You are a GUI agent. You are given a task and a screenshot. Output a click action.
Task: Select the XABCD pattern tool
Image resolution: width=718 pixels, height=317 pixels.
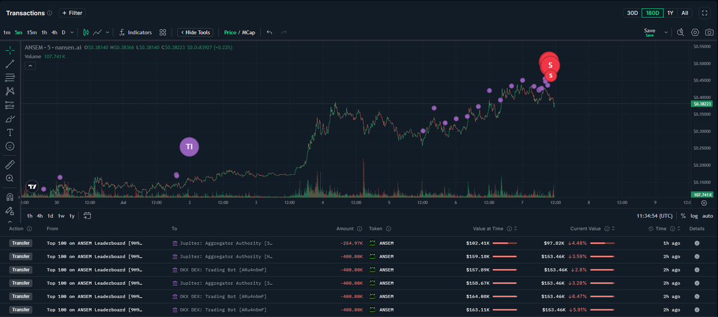pos(10,91)
